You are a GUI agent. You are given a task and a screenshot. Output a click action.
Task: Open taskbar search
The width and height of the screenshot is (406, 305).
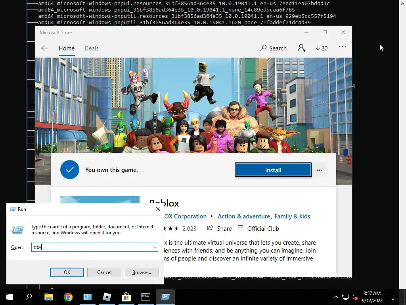pyautogui.click(x=29, y=297)
